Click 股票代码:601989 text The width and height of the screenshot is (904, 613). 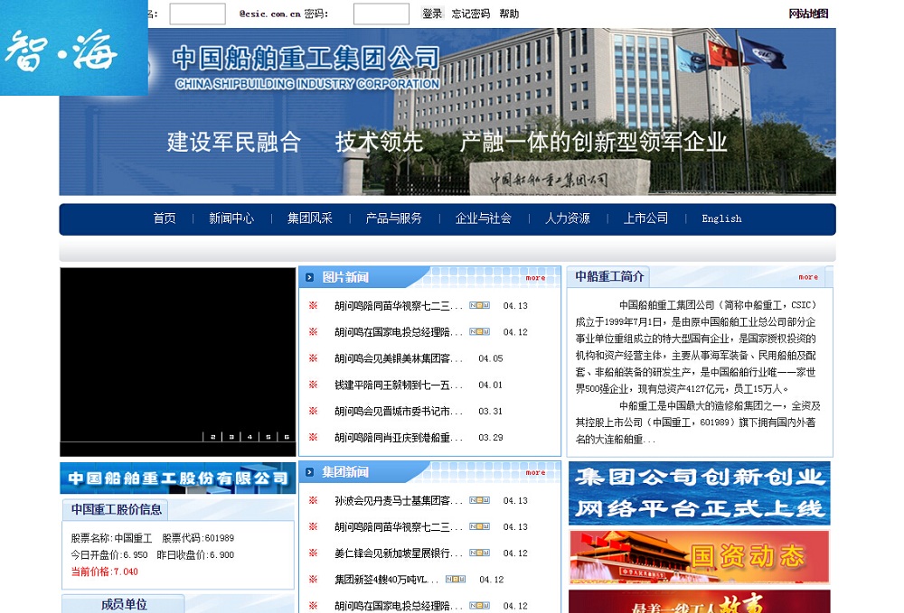coord(198,538)
